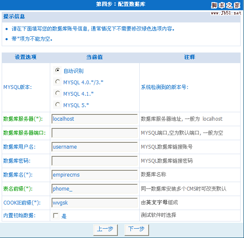This screenshot has width=244, height=238.
Task: Click the 设置选项 column header
Action: point(26,57)
